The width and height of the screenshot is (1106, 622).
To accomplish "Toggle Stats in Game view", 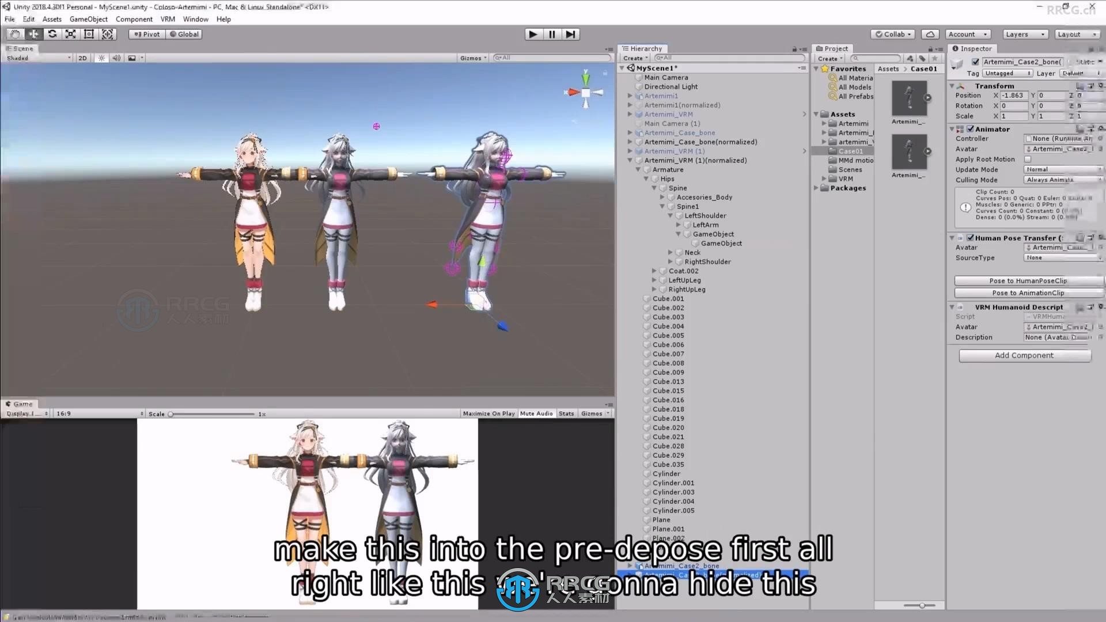I will [x=566, y=414].
